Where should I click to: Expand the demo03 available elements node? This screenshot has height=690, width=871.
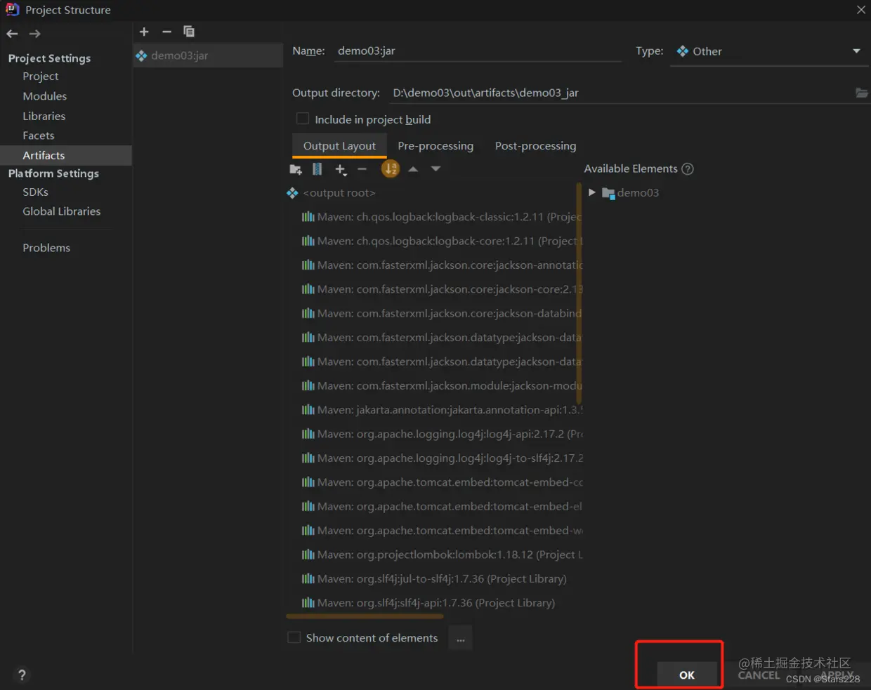point(591,192)
